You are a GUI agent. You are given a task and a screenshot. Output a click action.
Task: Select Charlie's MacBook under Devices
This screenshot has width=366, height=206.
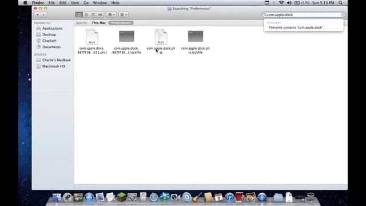pyautogui.click(x=56, y=60)
